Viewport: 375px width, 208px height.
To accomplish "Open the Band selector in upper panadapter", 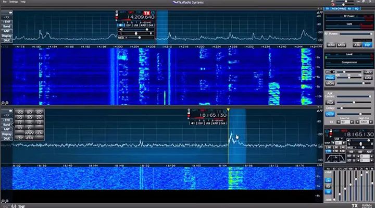I will [x=6, y=27].
